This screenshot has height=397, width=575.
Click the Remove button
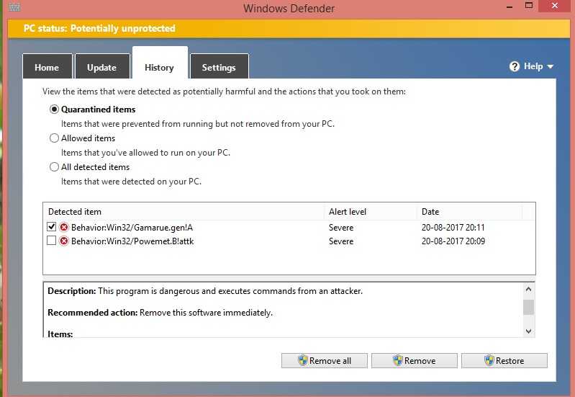pyautogui.click(x=414, y=360)
